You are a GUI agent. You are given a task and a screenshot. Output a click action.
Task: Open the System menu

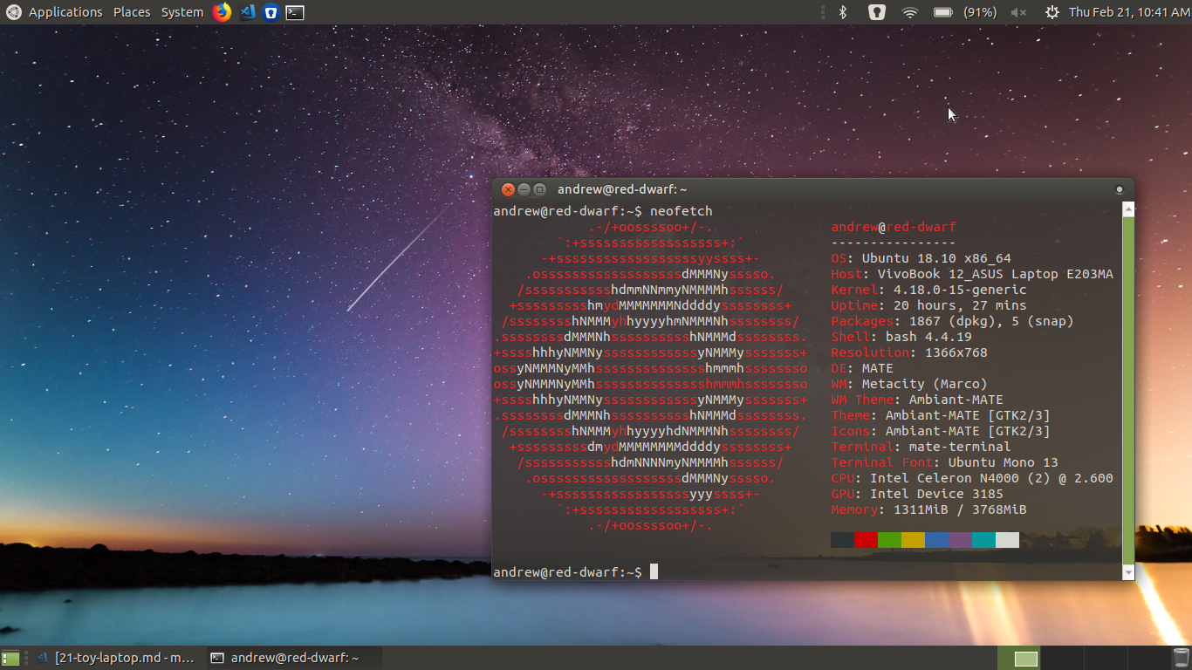point(182,12)
